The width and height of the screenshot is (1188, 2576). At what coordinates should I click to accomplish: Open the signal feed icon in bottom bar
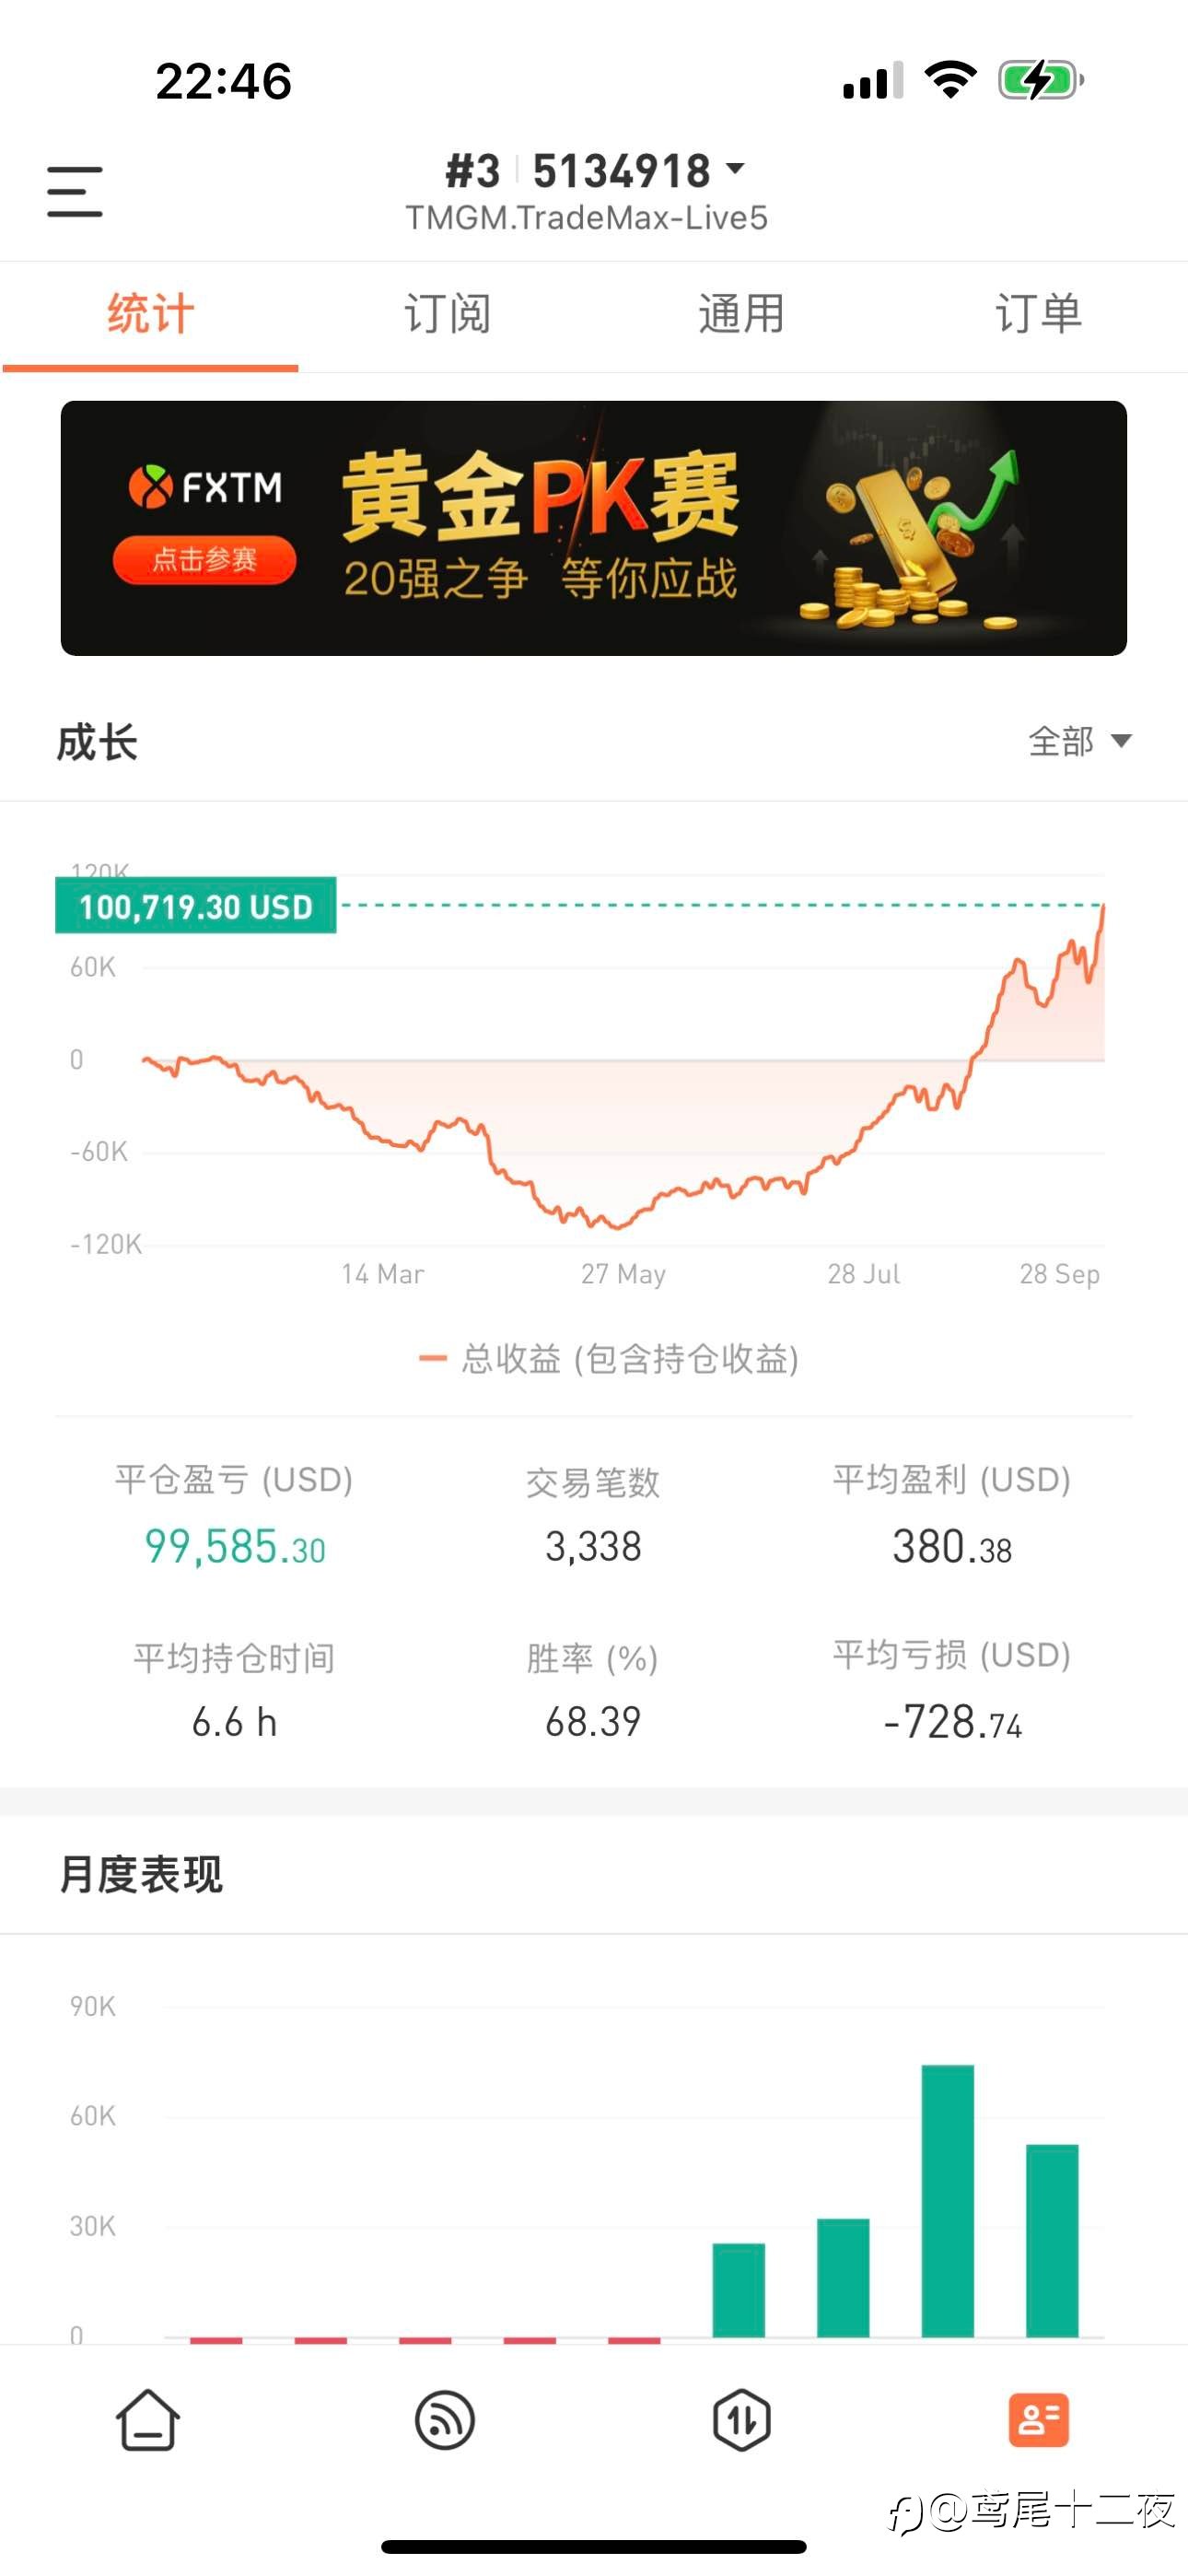[444, 2420]
